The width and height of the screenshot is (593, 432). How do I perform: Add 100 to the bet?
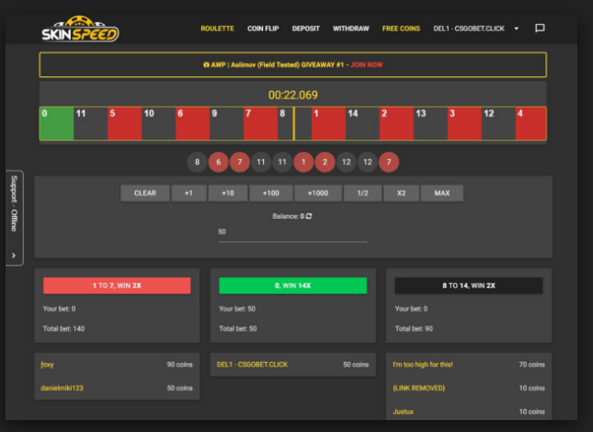pos(271,193)
